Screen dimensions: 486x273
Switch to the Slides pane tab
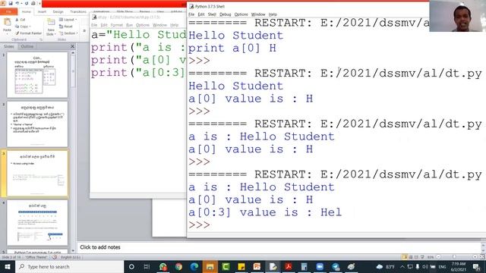coord(8,46)
